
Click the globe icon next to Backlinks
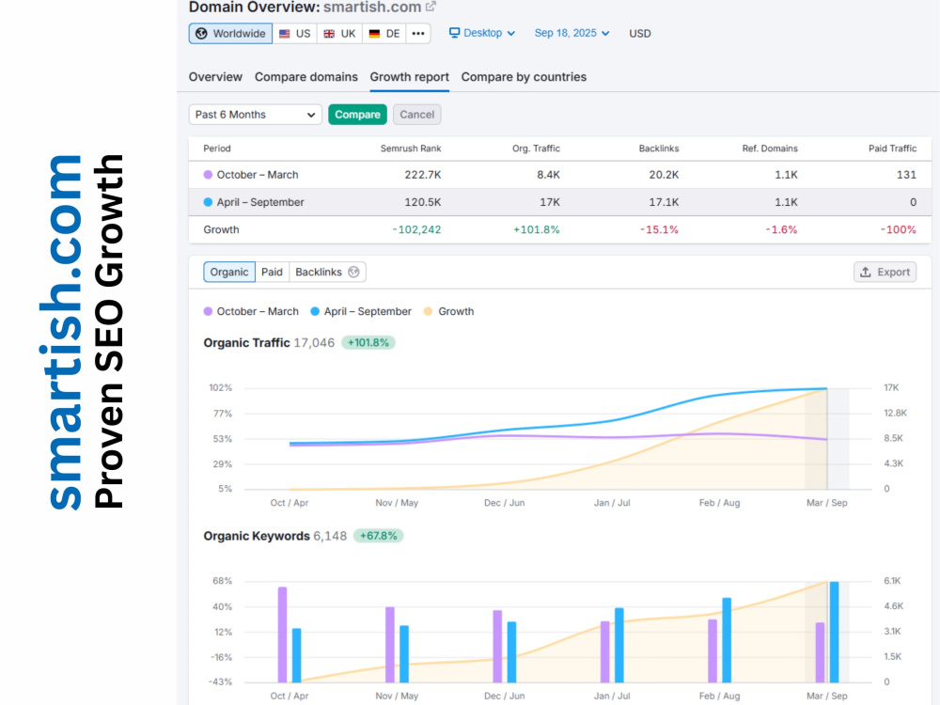coord(353,273)
